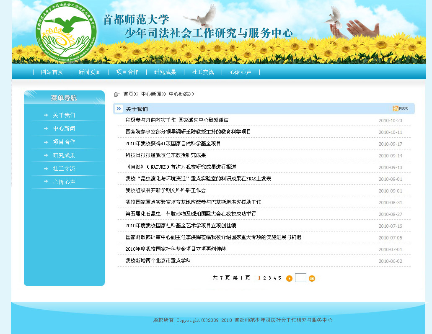The width and height of the screenshot is (432, 334).
Task: Open article about 昆虫演化与环境变迁 lab PNAS publication
Action: tap(198, 179)
